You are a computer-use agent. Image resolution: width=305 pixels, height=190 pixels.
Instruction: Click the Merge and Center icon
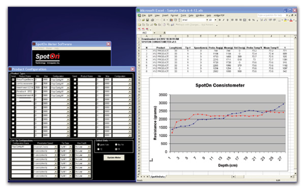(245, 20)
